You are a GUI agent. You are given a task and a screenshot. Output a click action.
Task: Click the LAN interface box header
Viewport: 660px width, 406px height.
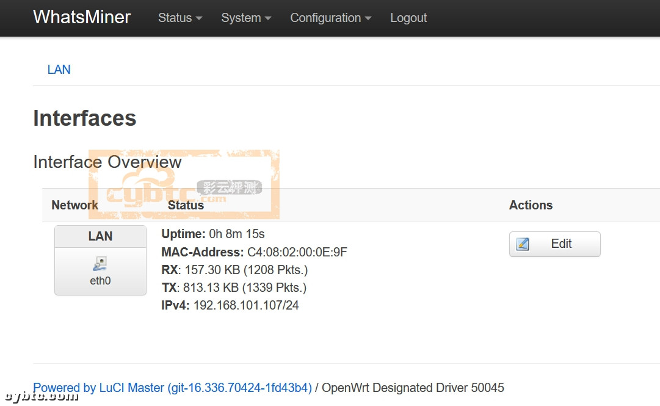click(x=100, y=236)
